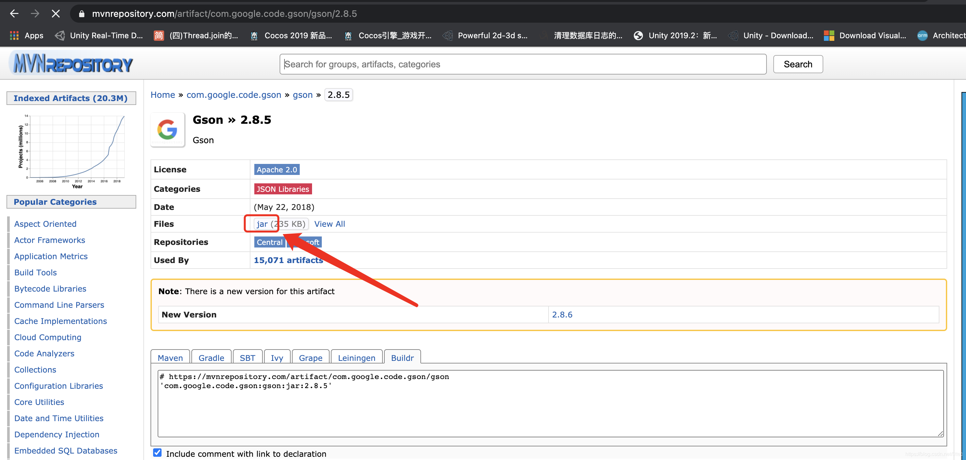Toggle Include comment with link checkbox
The image size is (966, 460).
click(158, 453)
